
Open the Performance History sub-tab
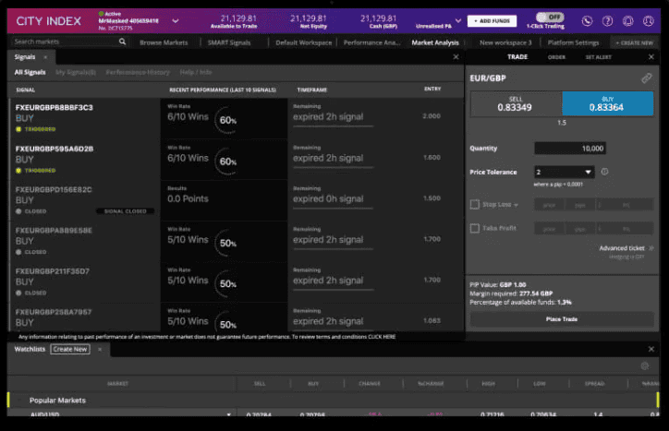pyautogui.click(x=138, y=73)
